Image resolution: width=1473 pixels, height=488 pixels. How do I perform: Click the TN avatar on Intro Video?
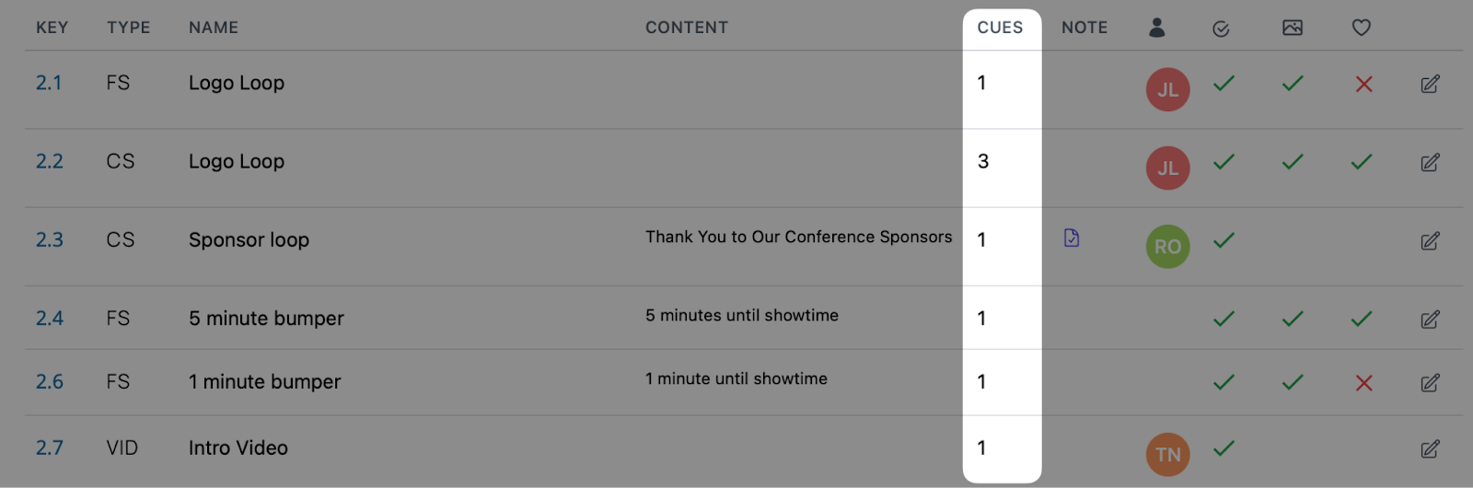[x=1167, y=454]
